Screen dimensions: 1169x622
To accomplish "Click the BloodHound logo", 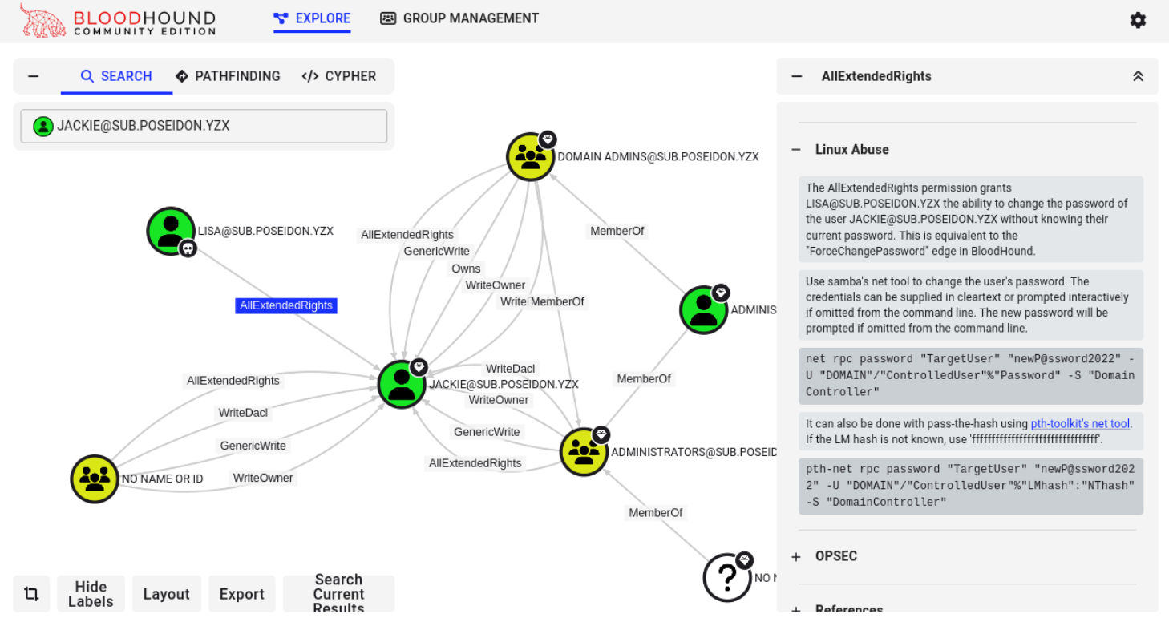I will [119, 22].
